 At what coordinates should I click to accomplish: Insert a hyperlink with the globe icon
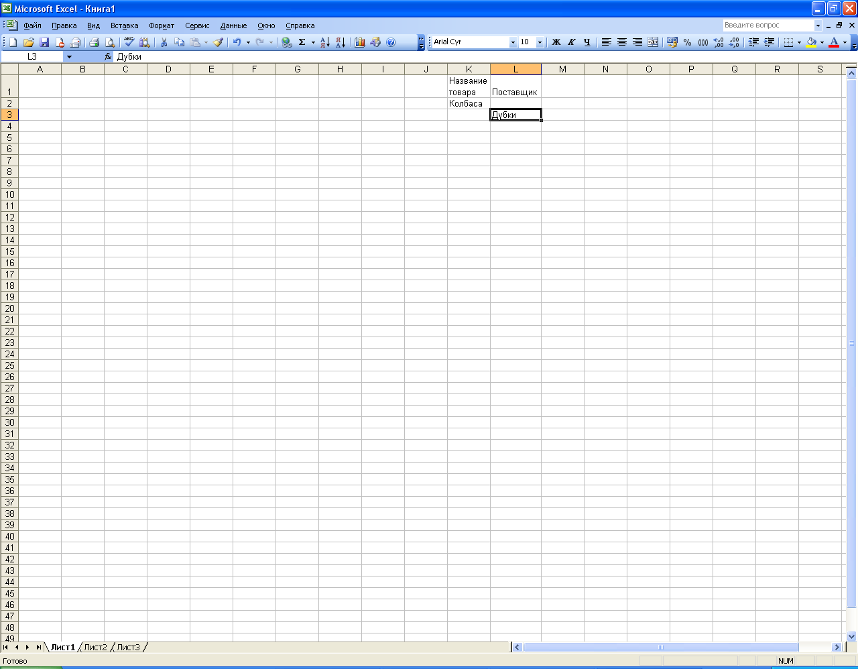(287, 42)
